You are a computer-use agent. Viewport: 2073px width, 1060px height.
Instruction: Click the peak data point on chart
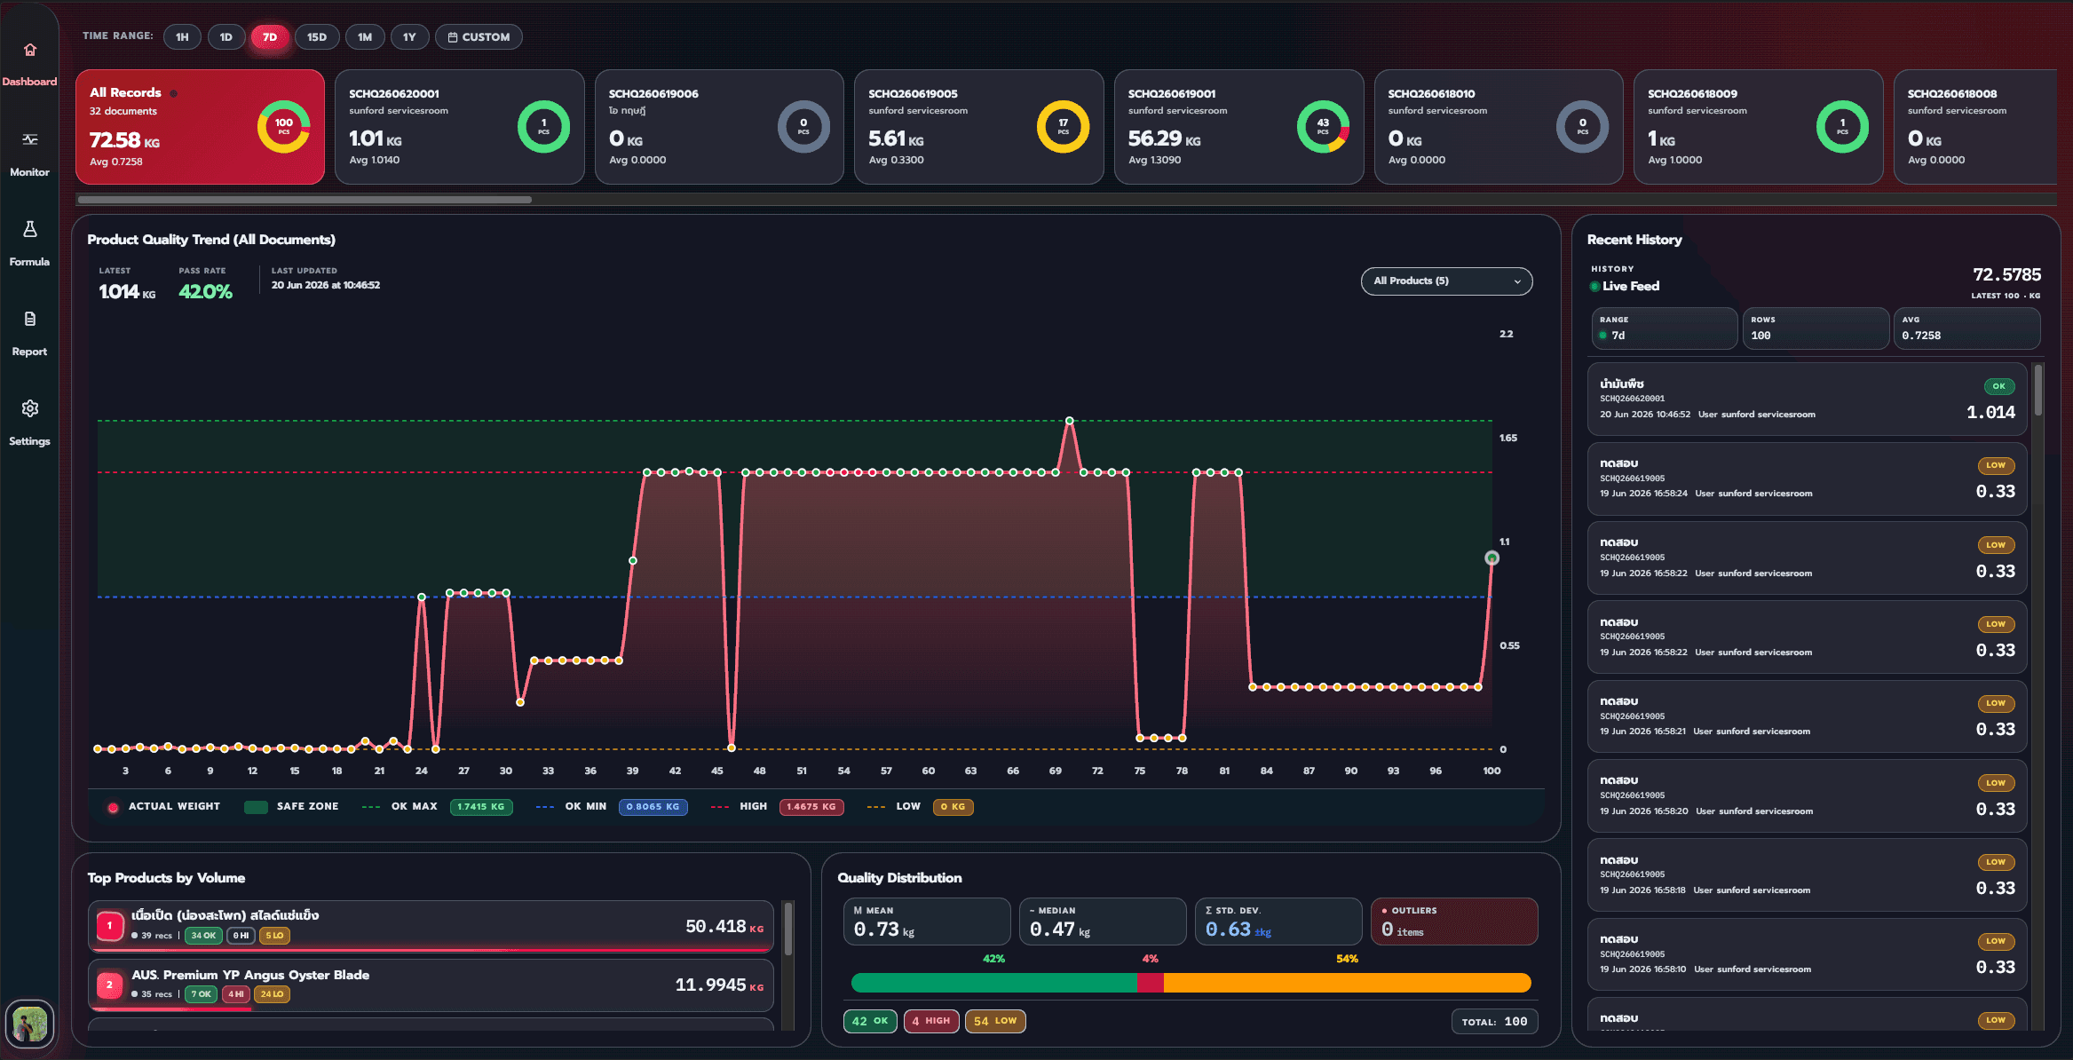[1070, 421]
